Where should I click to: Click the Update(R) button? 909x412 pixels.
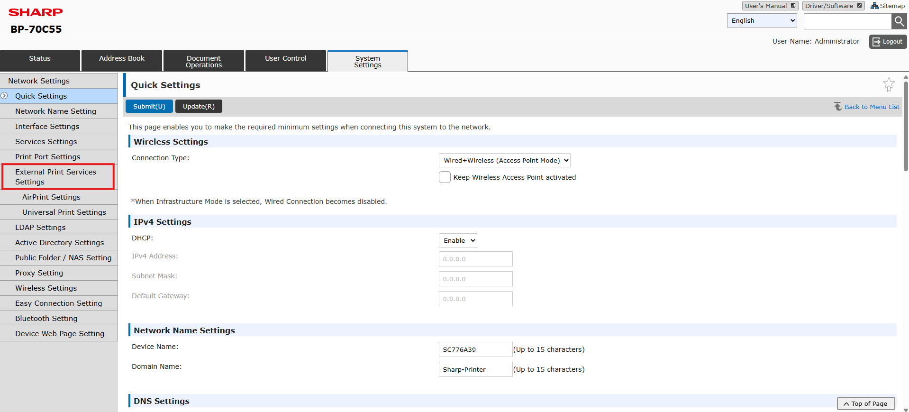[x=199, y=106]
